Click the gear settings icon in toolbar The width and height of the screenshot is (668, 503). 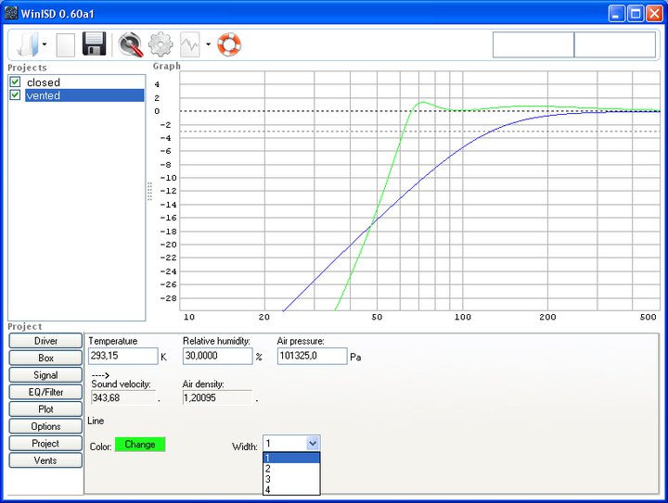(x=161, y=44)
